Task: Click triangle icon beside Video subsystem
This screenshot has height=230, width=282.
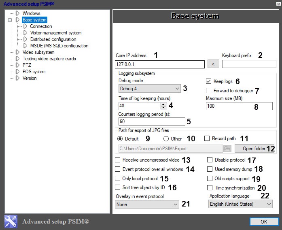Action: [x=18, y=52]
